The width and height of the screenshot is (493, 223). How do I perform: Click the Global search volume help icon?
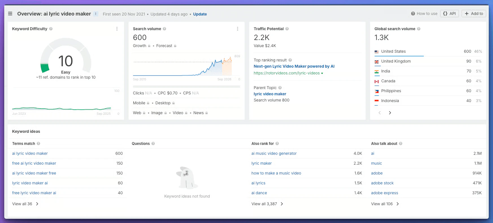[x=419, y=29]
